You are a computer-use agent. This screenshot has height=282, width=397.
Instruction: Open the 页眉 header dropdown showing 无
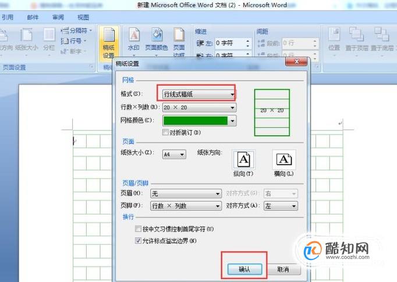[x=186, y=194]
